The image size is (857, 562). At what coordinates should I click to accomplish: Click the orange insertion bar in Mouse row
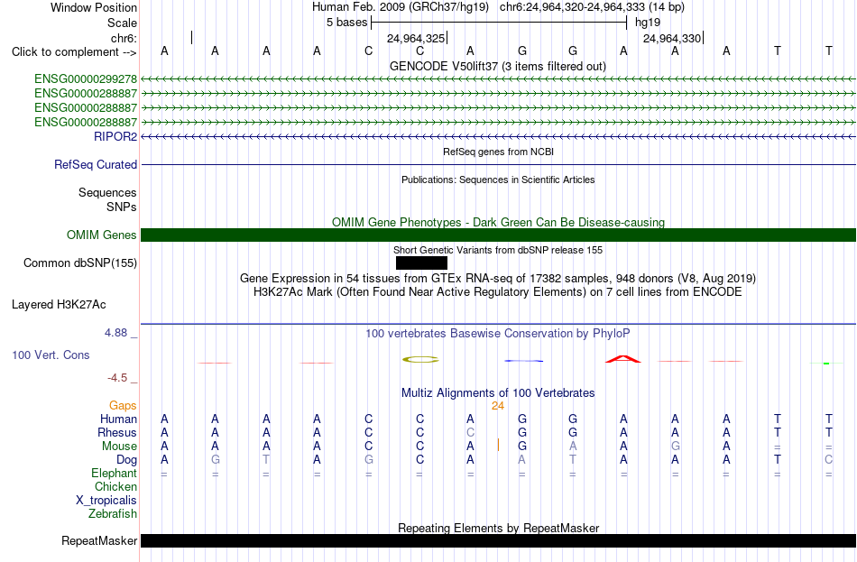pos(498,446)
